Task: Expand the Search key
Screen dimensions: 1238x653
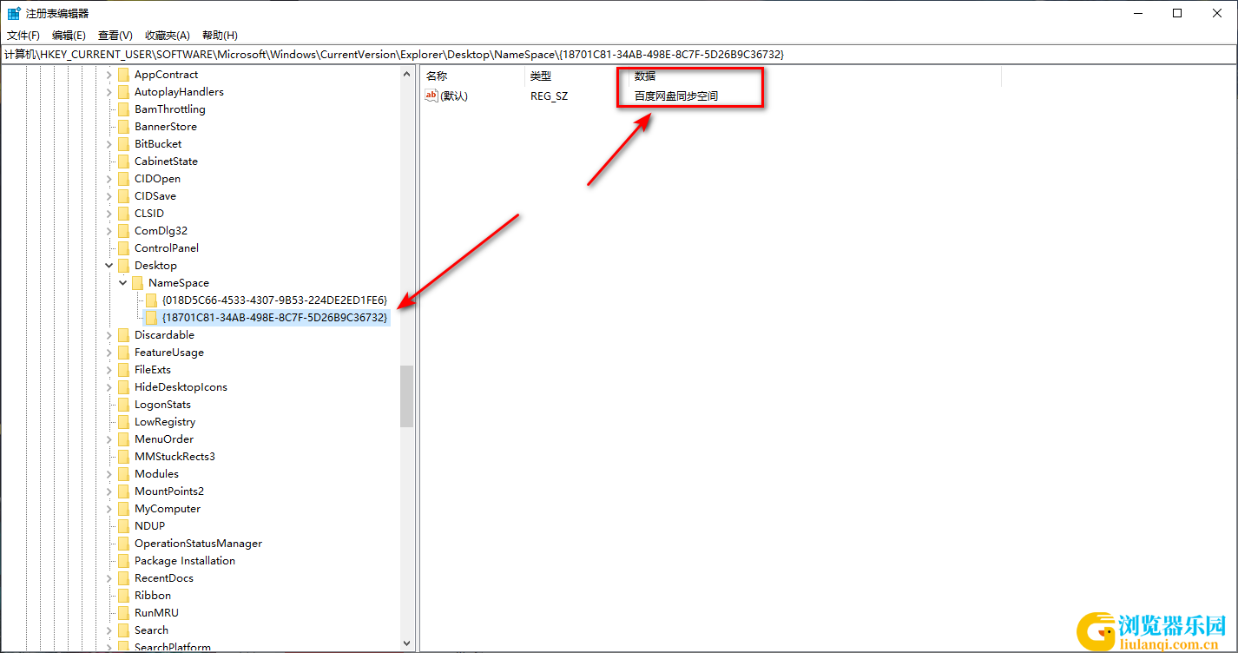Action: 109,630
